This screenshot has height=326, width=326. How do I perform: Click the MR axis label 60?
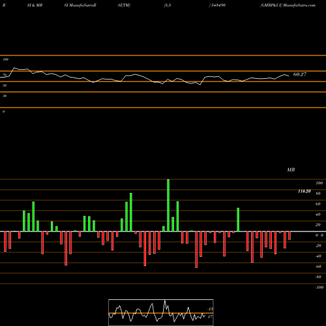coord(318,204)
